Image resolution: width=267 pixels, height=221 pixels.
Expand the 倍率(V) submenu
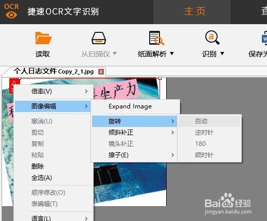coord(54,91)
